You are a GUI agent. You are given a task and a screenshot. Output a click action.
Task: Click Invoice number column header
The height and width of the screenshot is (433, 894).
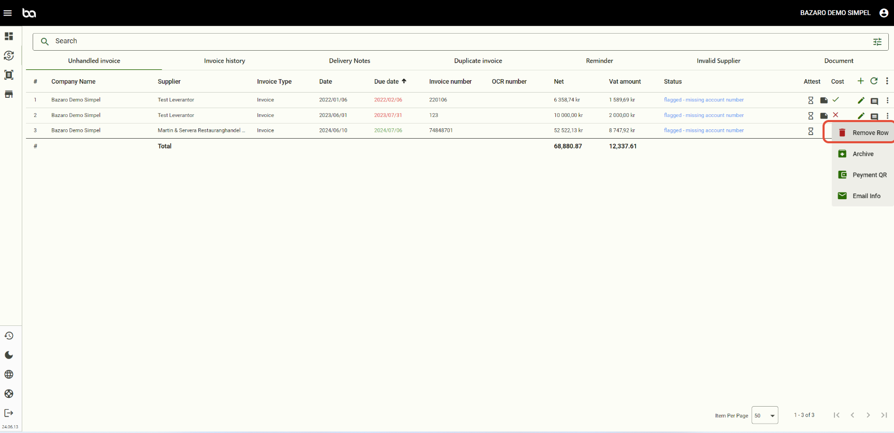click(x=450, y=81)
